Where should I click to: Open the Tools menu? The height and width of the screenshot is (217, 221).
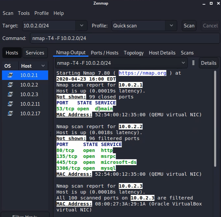tap(24, 13)
